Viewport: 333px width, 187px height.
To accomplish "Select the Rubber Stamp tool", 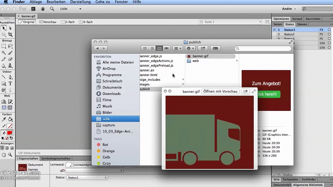I will (10, 65).
